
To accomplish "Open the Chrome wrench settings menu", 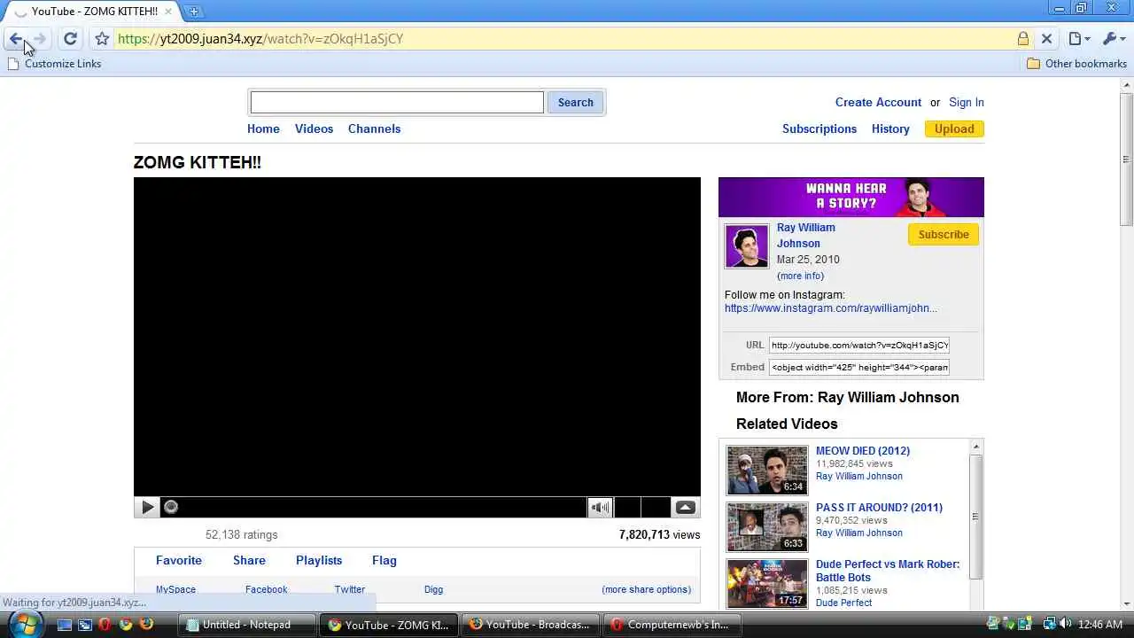I will pos(1112,39).
